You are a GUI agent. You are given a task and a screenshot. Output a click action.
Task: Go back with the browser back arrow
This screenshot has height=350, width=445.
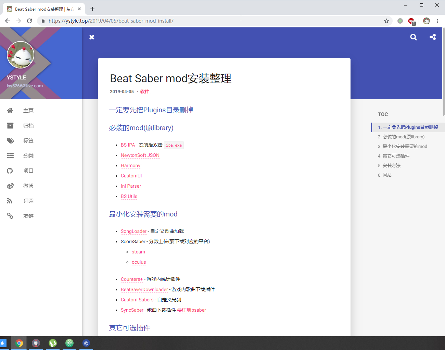[8, 21]
